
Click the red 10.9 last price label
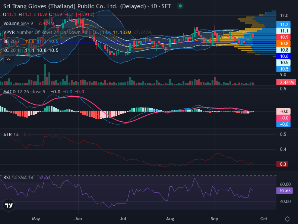(x=283, y=37)
